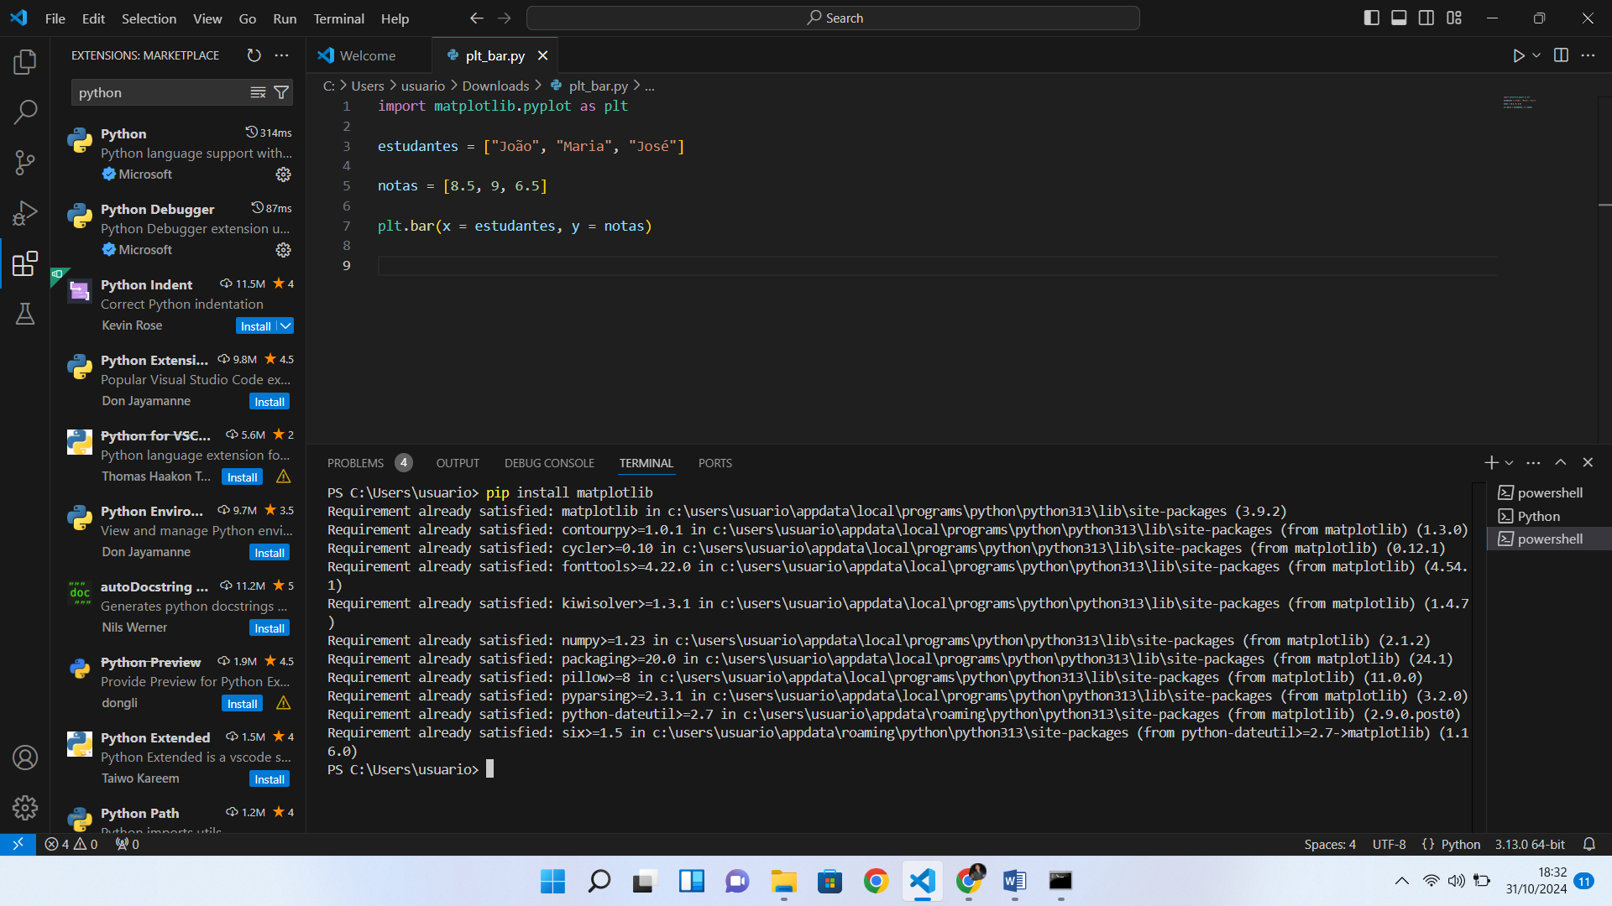Refresh the Extensions Marketplace list
The image size is (1612, 906).
(254, 55)
